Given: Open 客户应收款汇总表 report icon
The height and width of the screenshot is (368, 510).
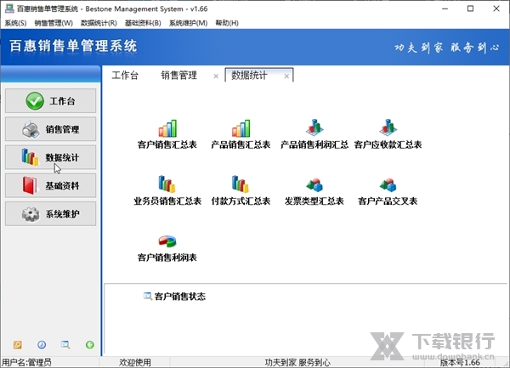Looking at the screenshot, I should click(388, 127).
